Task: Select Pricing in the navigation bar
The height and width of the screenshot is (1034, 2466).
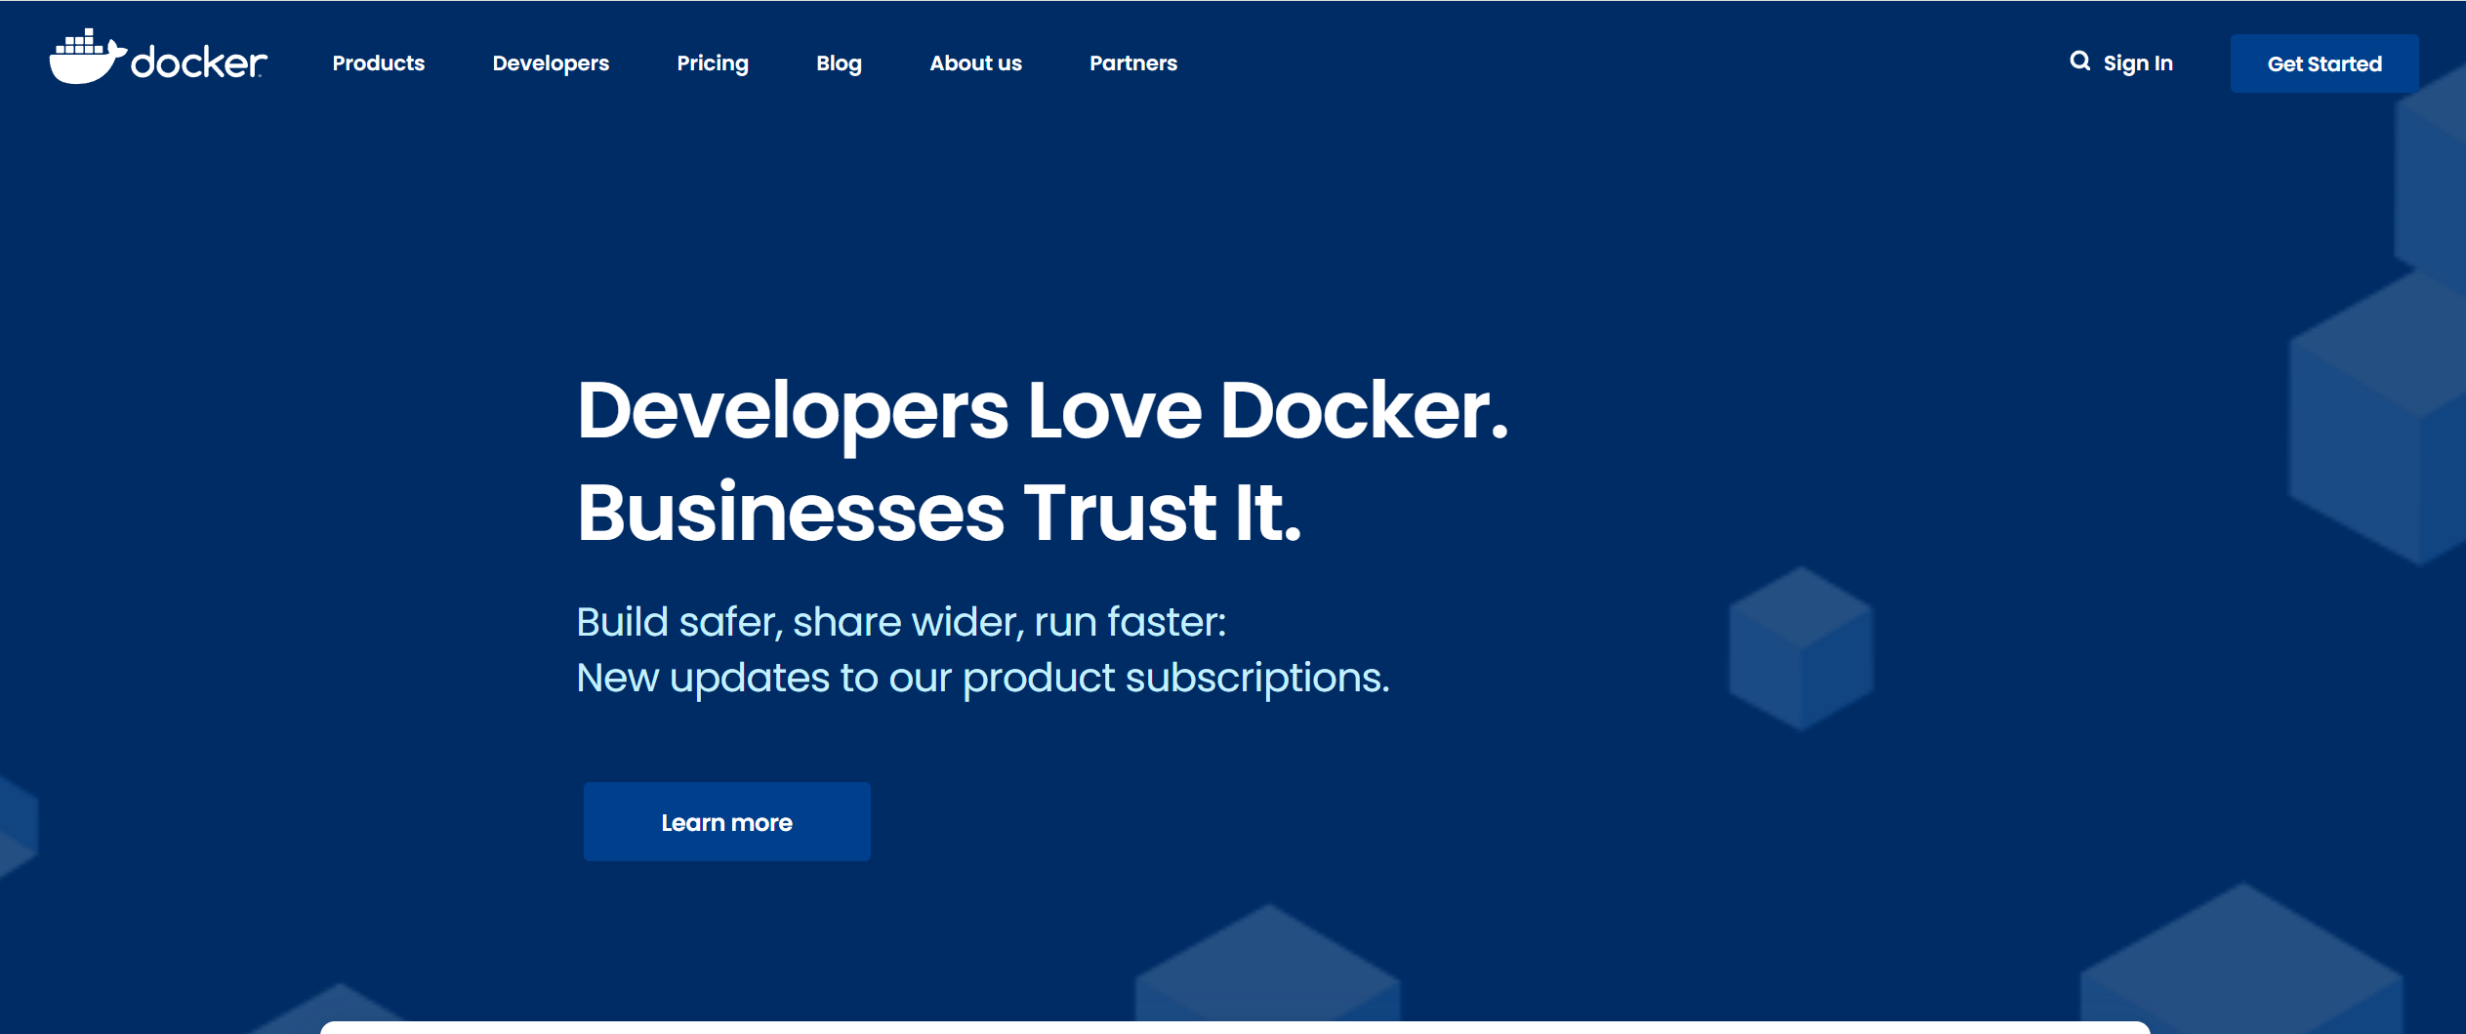Action: point(713,62)
